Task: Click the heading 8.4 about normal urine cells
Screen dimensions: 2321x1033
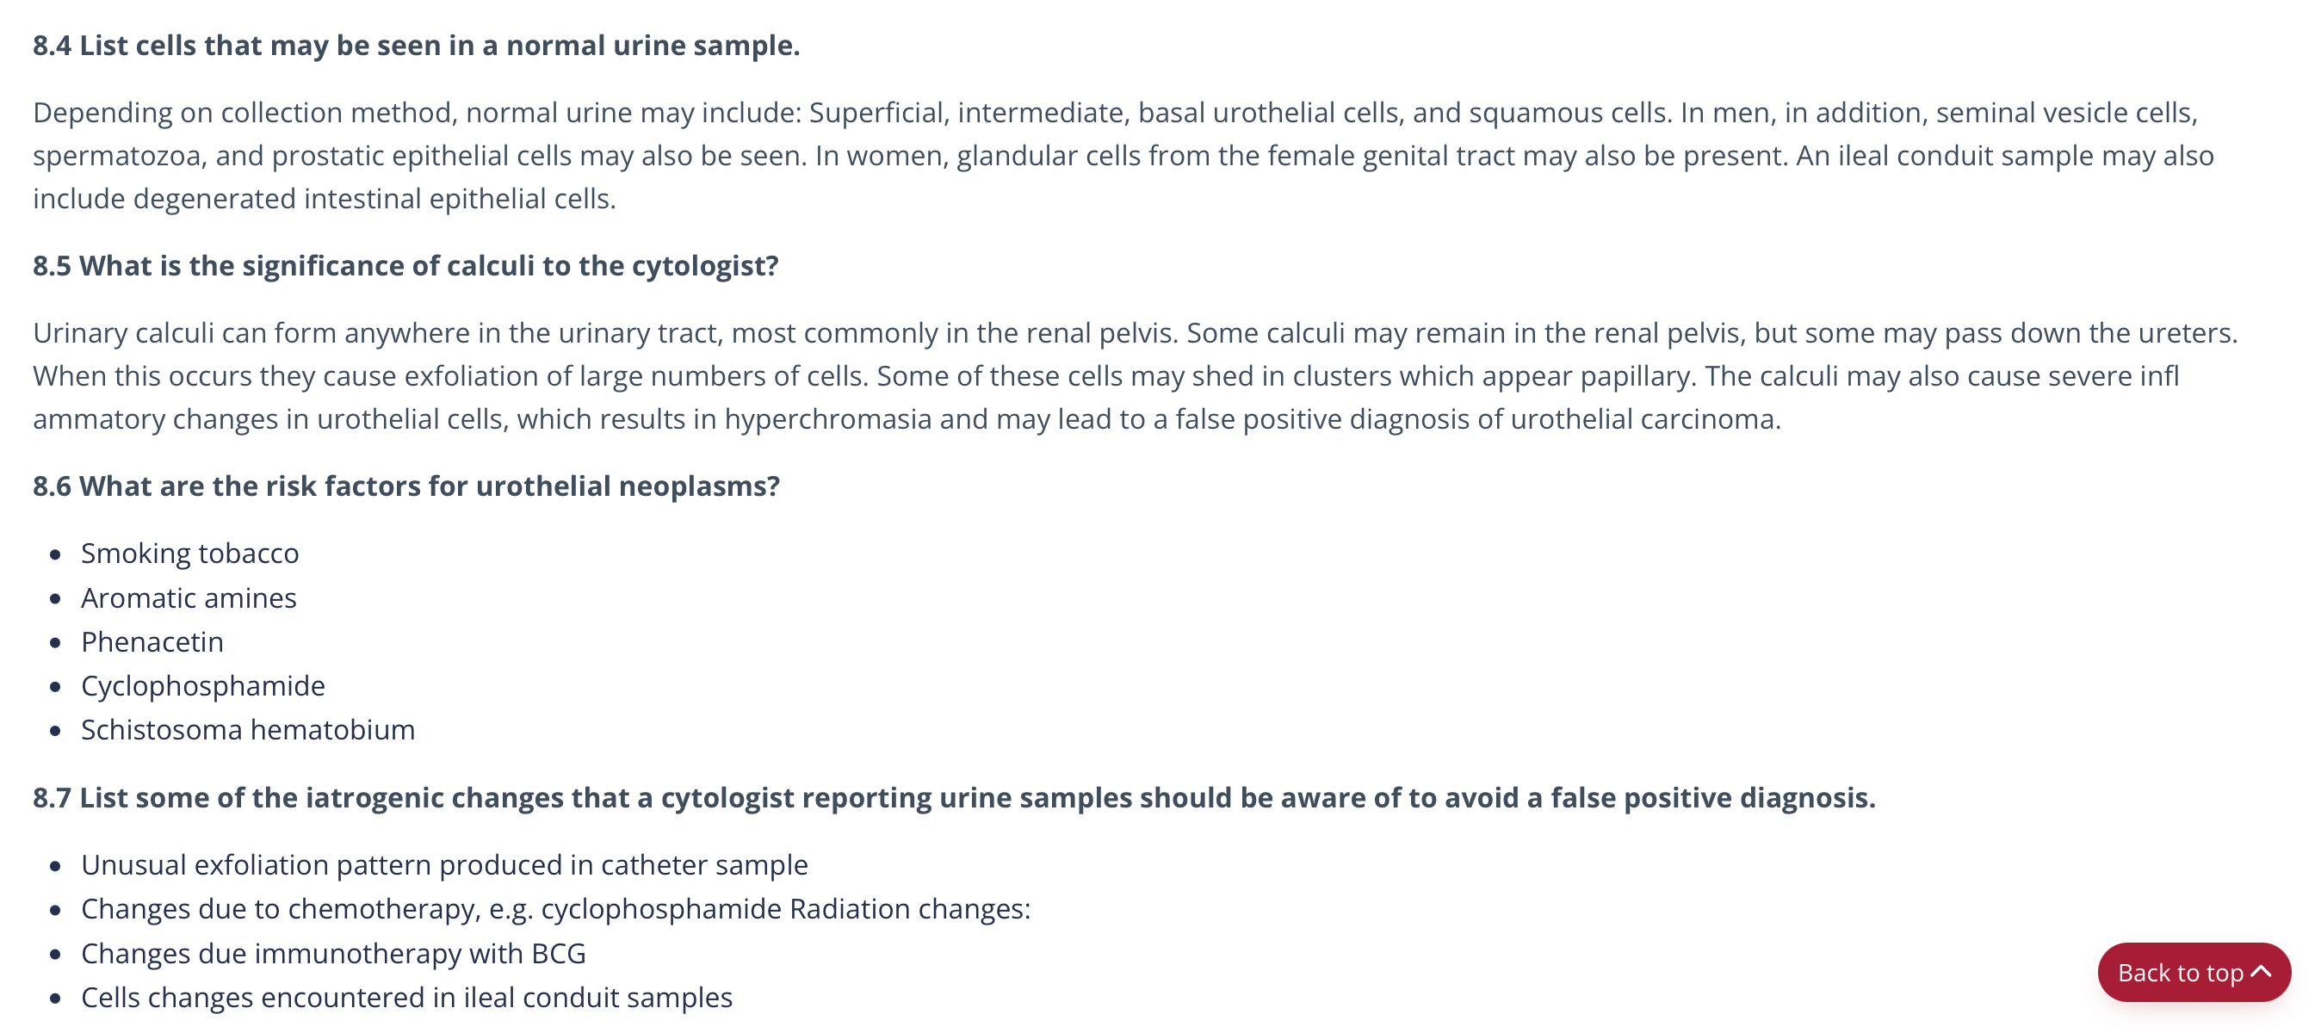Action: point(417,45)
